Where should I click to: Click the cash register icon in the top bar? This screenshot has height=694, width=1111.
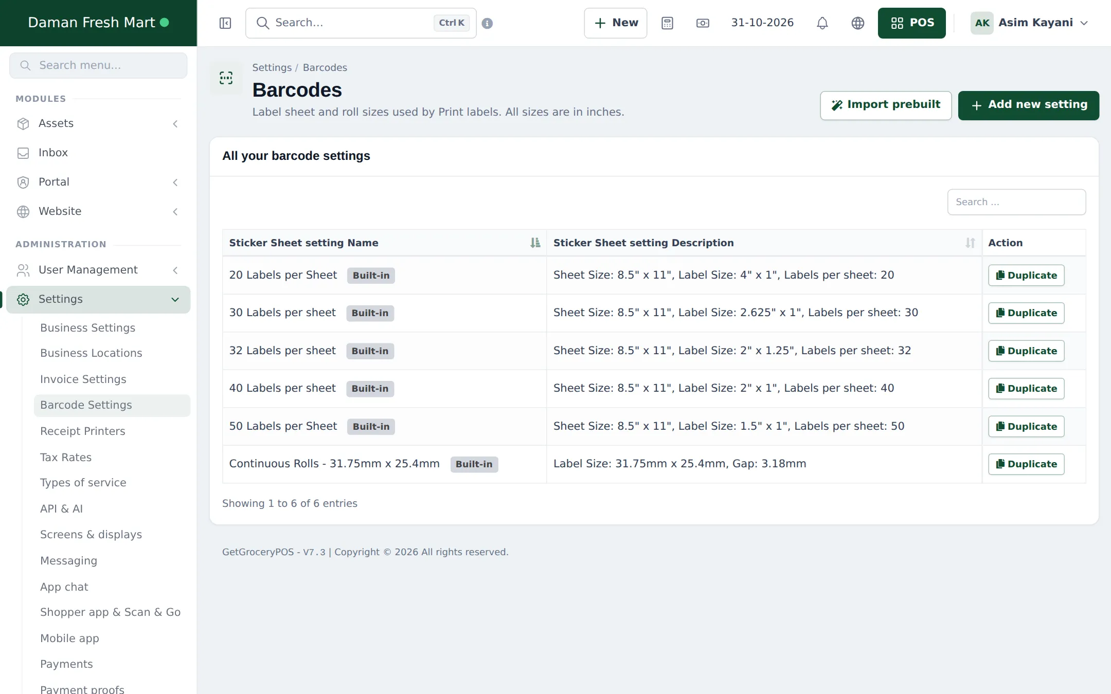click(x=703, y=23)
